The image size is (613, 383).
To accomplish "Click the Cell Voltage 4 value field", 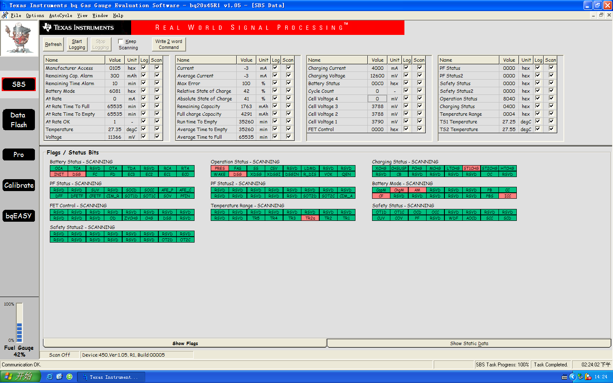I will coord(377,99).
